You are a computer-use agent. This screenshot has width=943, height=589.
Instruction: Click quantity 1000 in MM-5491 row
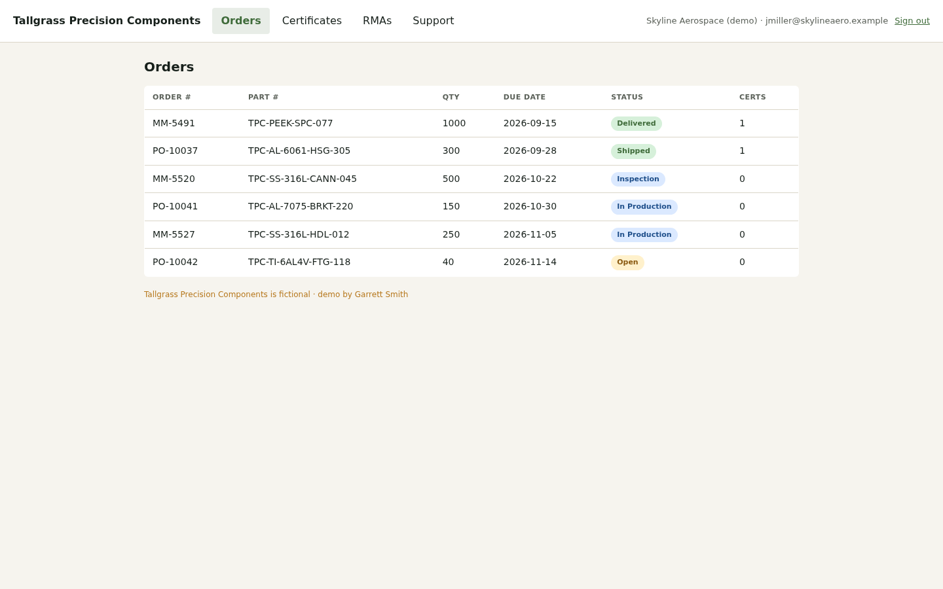pos(454,123)
